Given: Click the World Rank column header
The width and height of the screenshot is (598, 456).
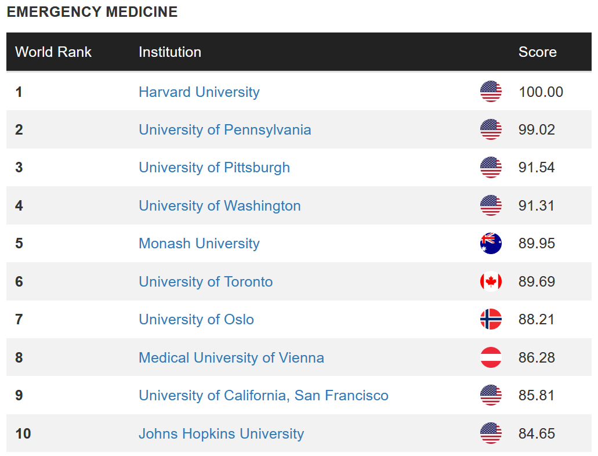Looking at the screenshot, I should (x=53, y=52).
